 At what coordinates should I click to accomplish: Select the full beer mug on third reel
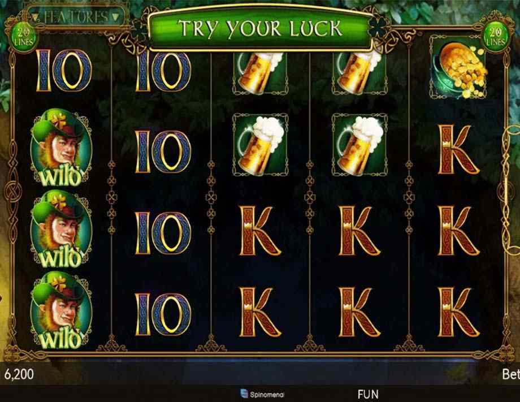coord(261,145)
